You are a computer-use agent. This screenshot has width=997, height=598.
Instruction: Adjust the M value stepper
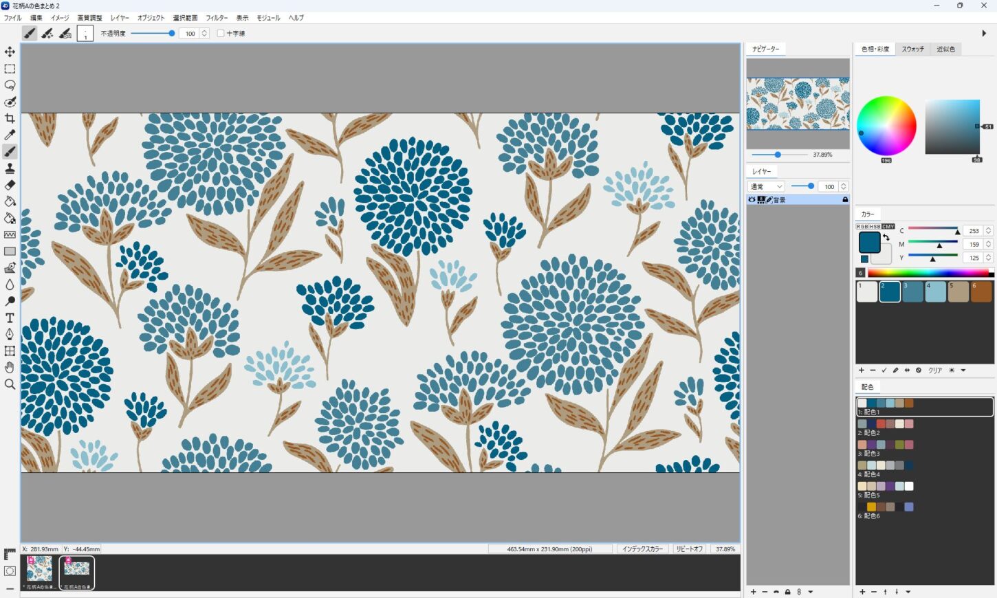coord(989,244)
